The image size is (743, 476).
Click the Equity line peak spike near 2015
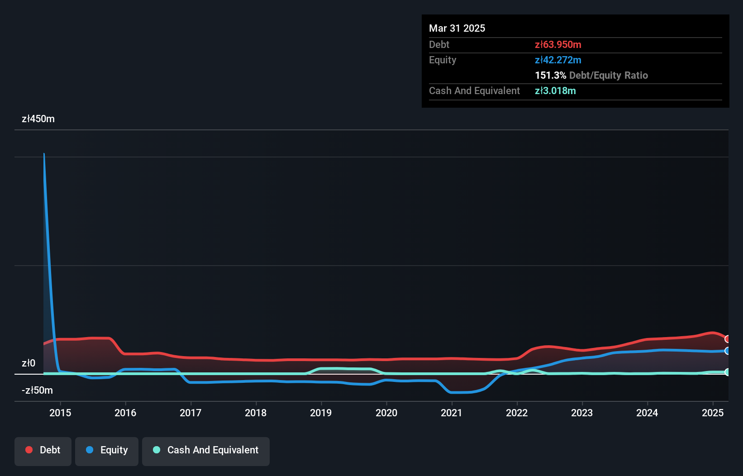[x=44, y=155]
